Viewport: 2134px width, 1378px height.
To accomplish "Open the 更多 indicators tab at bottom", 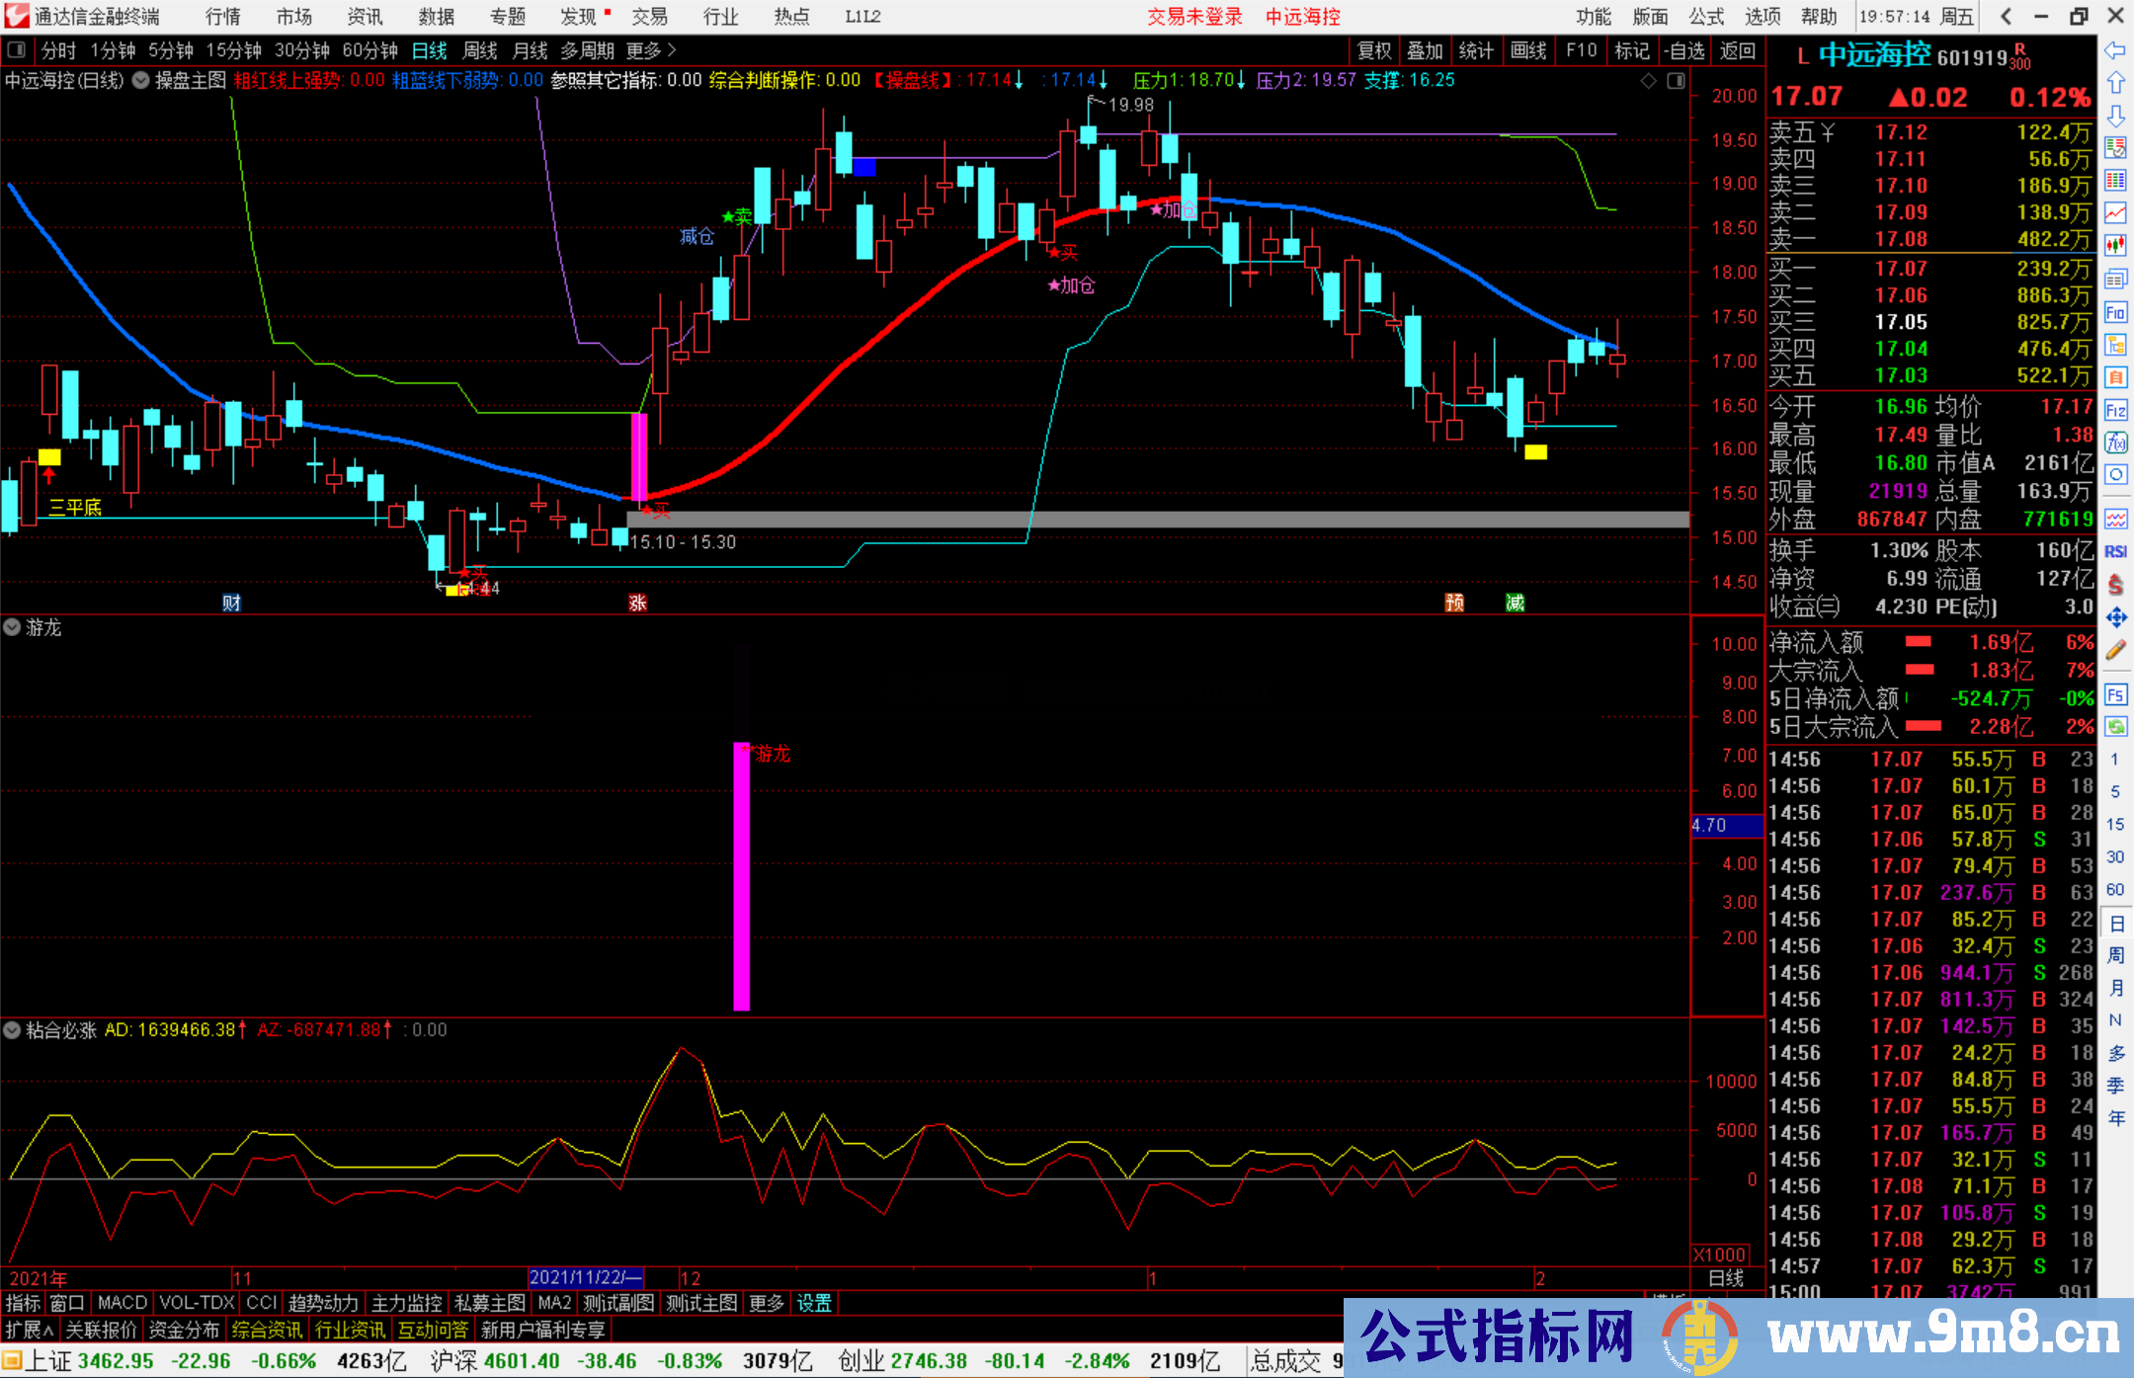I will point(766,1303).
